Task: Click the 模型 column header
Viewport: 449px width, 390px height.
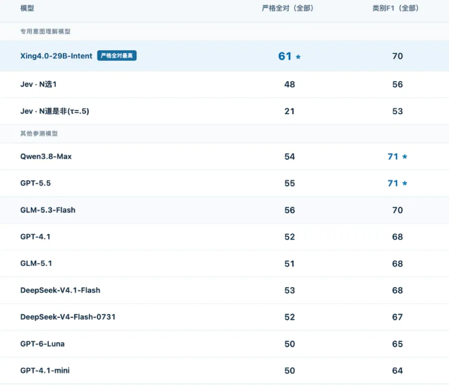Action: (27, 8)
